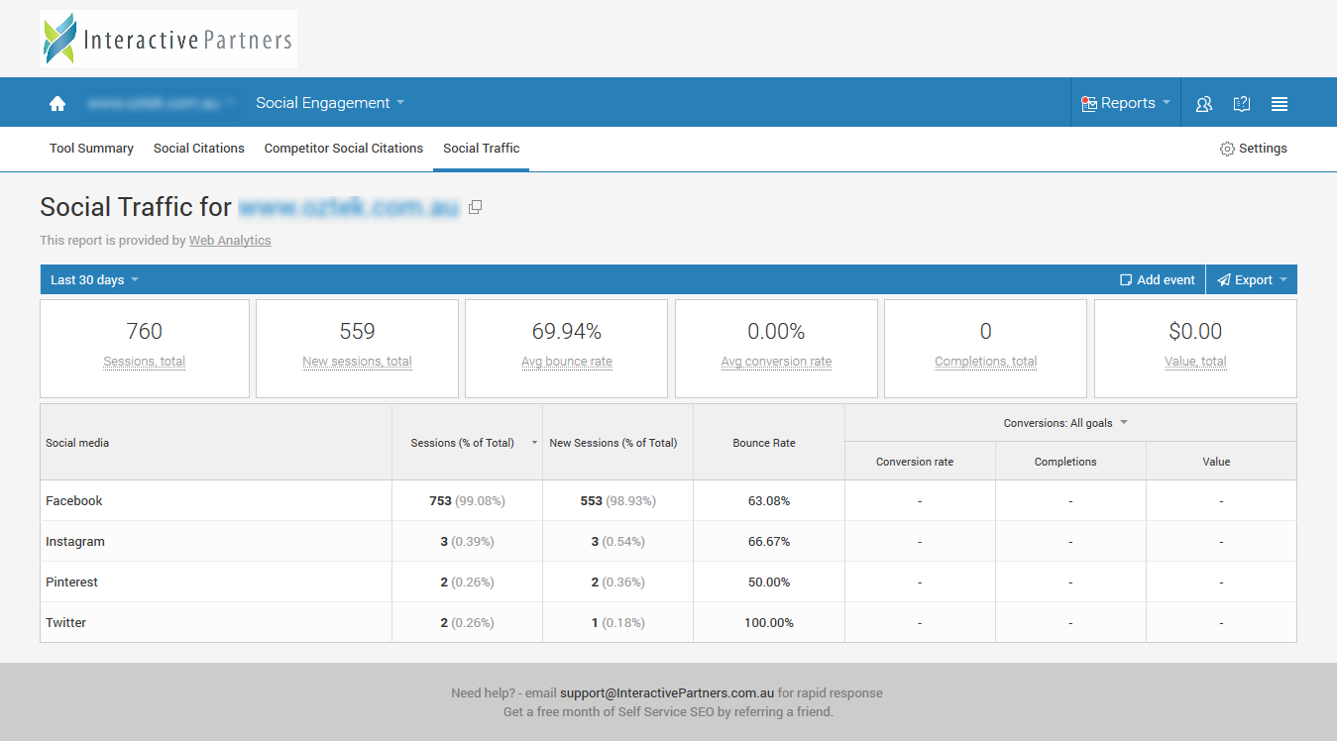The width and height of the screenshot is (1337, 741).
Task: Open the help guide book icon
Action: 1241,103
